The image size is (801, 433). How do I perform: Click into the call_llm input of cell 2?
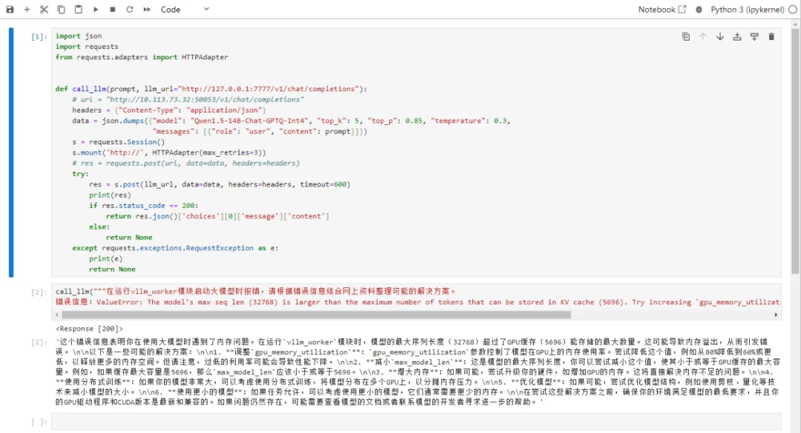pos(416,296)
